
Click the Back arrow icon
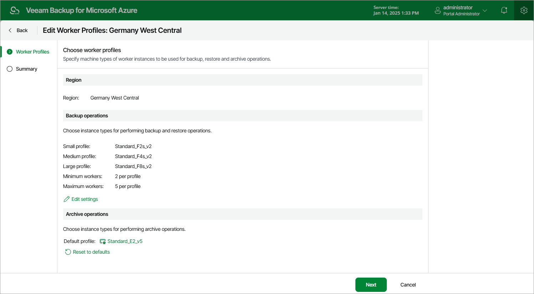(x=10, y=30)
